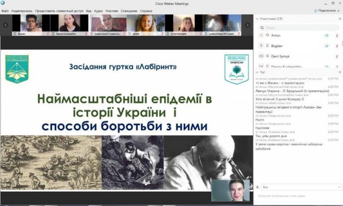343x206 pixels.
Task: Click Anton's video camera icon
Action: (326, 35)
